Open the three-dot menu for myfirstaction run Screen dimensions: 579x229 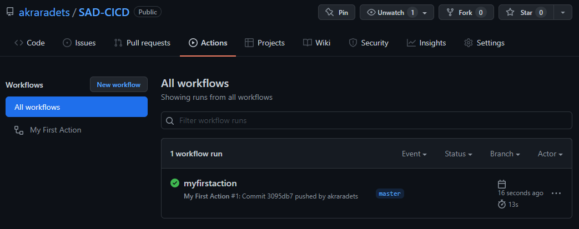(x=556, y=194)
